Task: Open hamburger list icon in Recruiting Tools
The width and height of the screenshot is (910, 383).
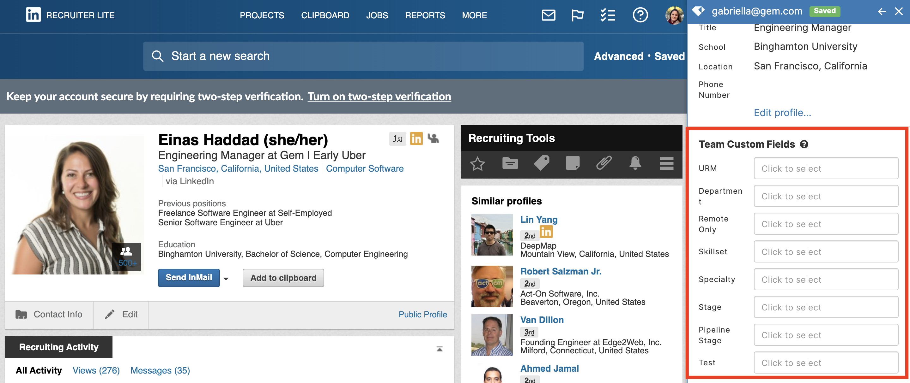Action: point(666,163)
